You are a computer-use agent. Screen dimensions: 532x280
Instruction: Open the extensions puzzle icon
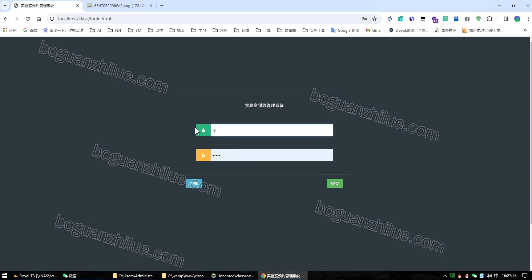click(x=490, y=19)
